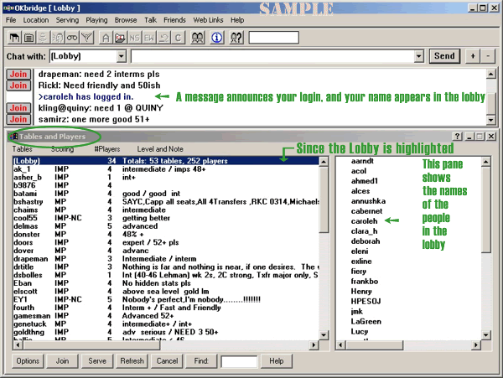Click the Options button
503x378 pixels.
pos(28,361)
